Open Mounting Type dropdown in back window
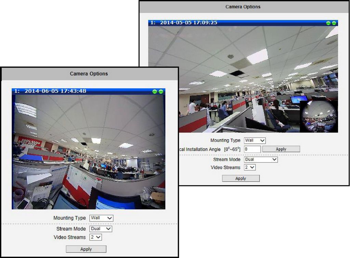Image resolution: width=350 pixels, height=258 pixels. [255, 141]
